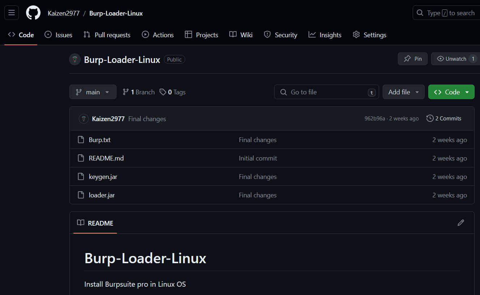Click '2 weeks ago' on README.md row
The width and height of the screenshot is (480, 295).
(450, 158)
